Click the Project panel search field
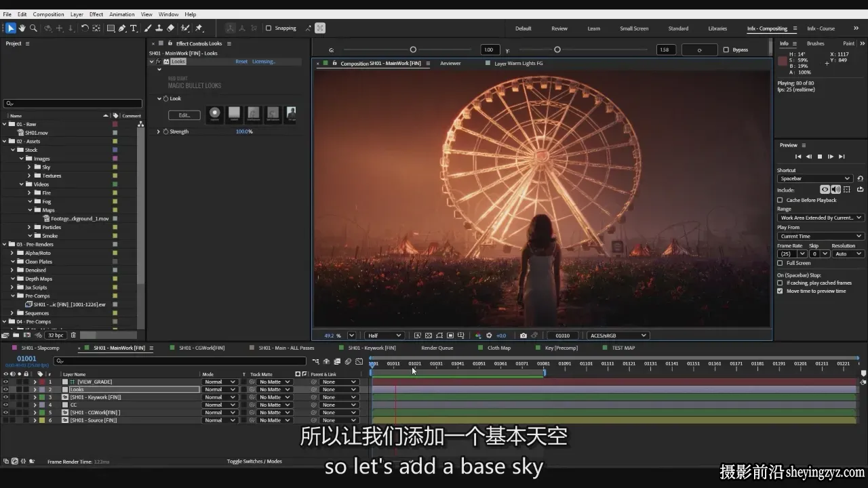Image resolution: width=868 pixels, height=488 pixels. (x=73, y=104)
